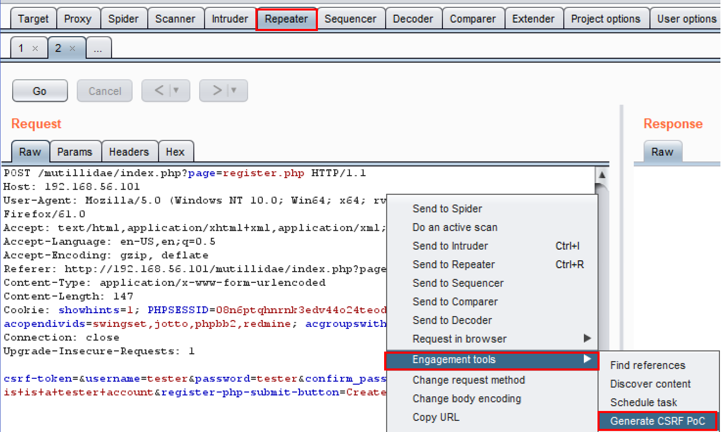Viewport: 722px width, 432px height.
Task: Go forward in request history
Action: click(217, 91)
